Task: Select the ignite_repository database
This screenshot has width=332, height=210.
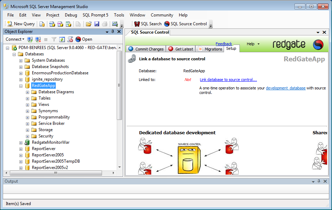Action: tap(47, 79)
